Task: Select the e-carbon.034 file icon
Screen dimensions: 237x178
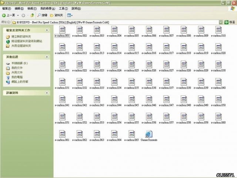Action: [x=114, y=82]
